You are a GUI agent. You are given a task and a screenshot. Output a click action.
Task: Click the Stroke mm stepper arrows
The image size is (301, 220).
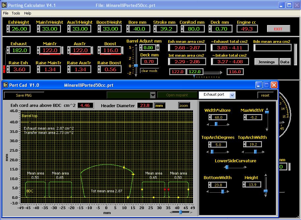(155, 29)
